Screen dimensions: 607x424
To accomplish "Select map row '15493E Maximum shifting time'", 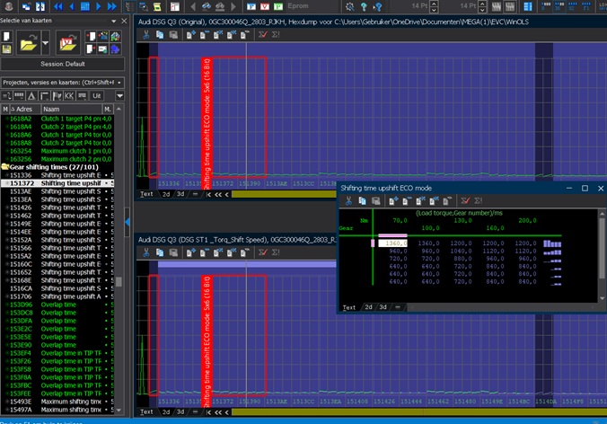I will (57, 402).
